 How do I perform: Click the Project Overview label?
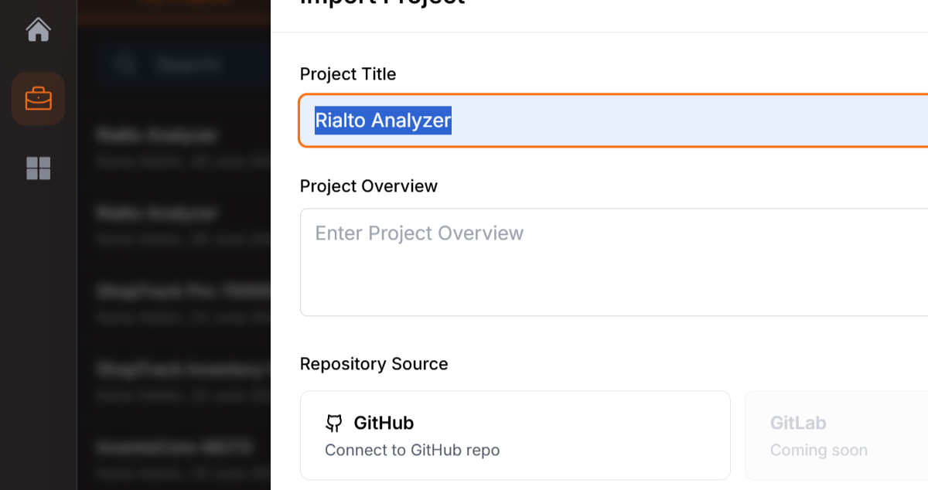coord(369,186)
